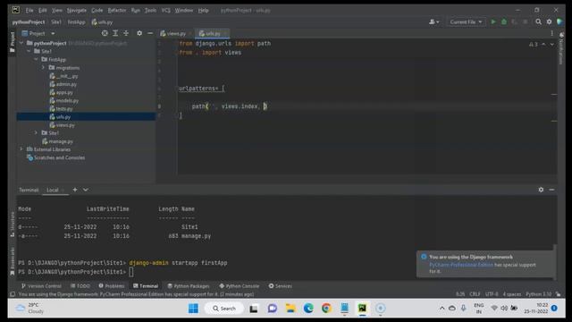Run the current file with green play button

(x=493, y=21)
